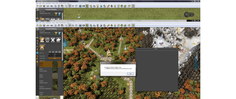Adjust the Brush Size slider
Screen dimensions: 236x99
[x=55, y=54]
